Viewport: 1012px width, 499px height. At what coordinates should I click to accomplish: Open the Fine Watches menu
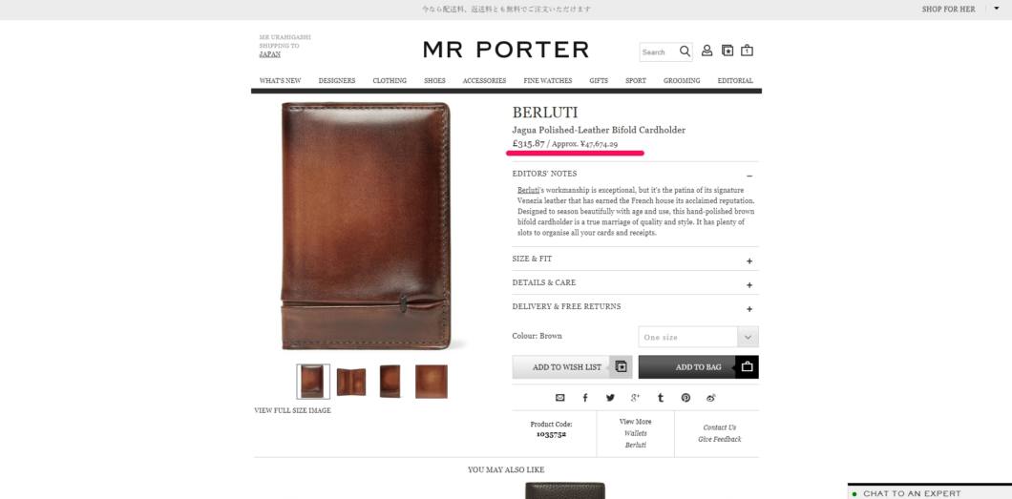[547, 81]
